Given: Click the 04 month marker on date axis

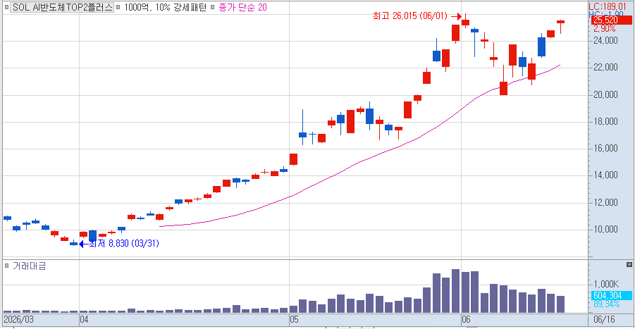Looking at the screenshot, I should [x=84, y=320].
